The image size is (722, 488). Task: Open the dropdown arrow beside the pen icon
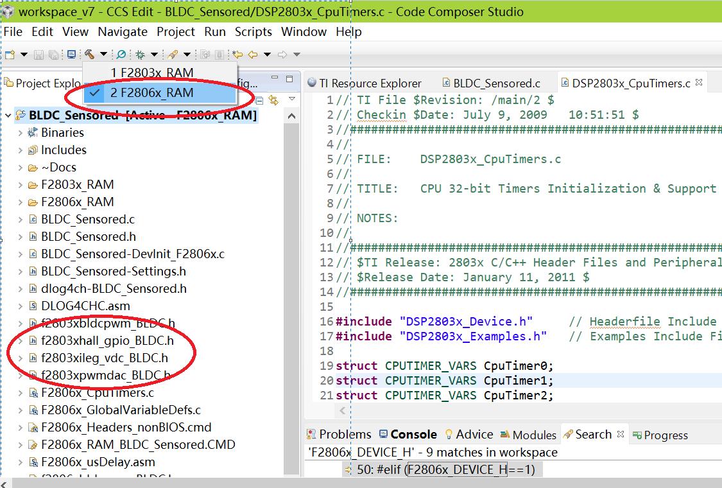187,55
